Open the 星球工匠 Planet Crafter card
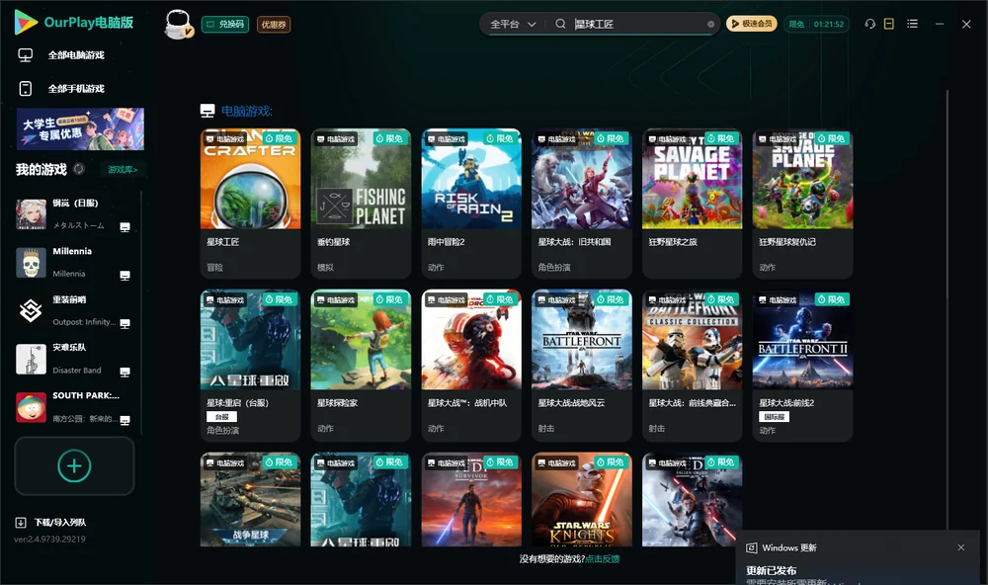The image size is (988, 585). [250, 203]
